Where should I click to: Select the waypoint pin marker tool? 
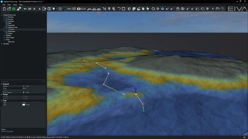109,9
